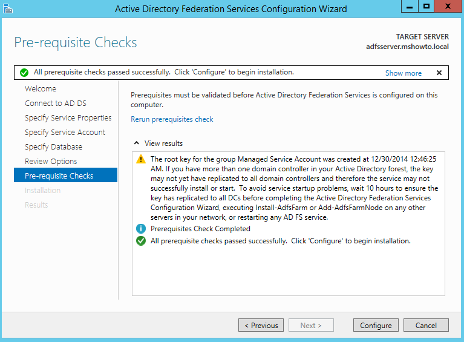Click the green checkmark in results list

[x=141, y=241]
